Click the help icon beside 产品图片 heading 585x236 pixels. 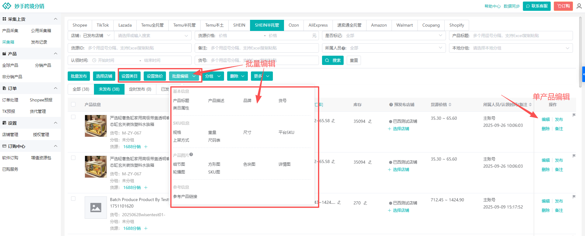(191, 155)
